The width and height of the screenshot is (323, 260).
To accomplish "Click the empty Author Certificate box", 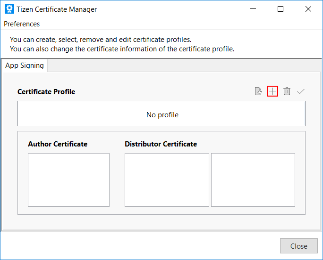I will (68, 179).
